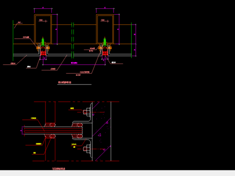235x176 pixels.
Task: Select red hatched gaskets at glass panel's right end
Action: (77, 131)
